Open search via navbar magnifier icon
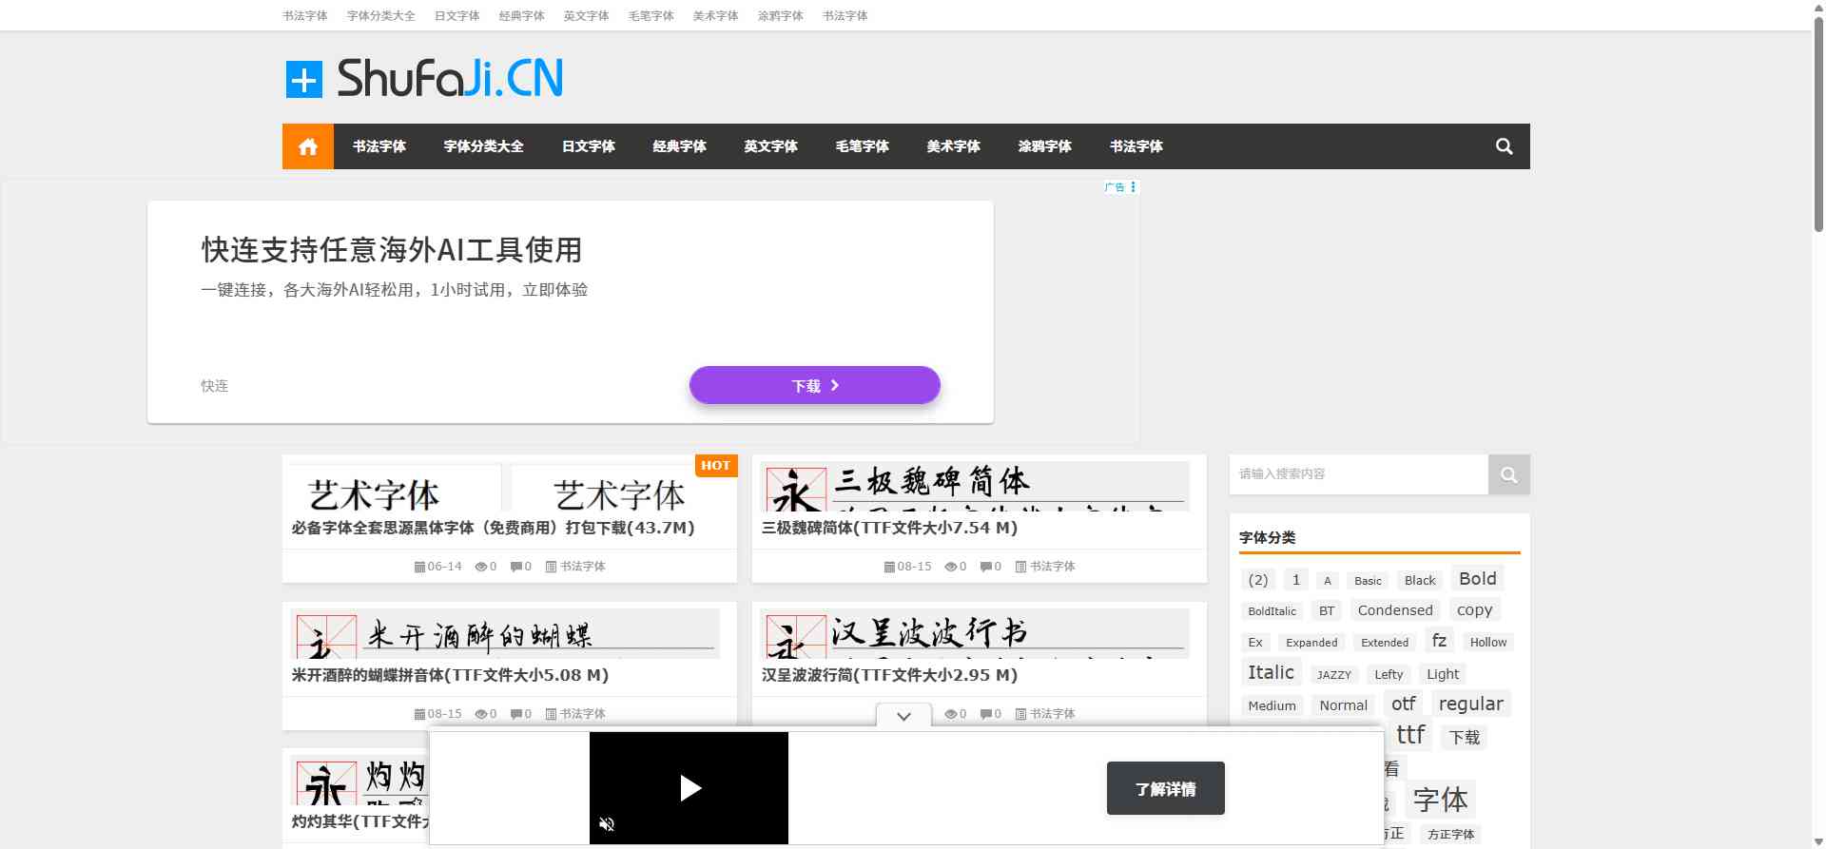The width and height of the screenshot is (1826, 849). point(1504,146)
